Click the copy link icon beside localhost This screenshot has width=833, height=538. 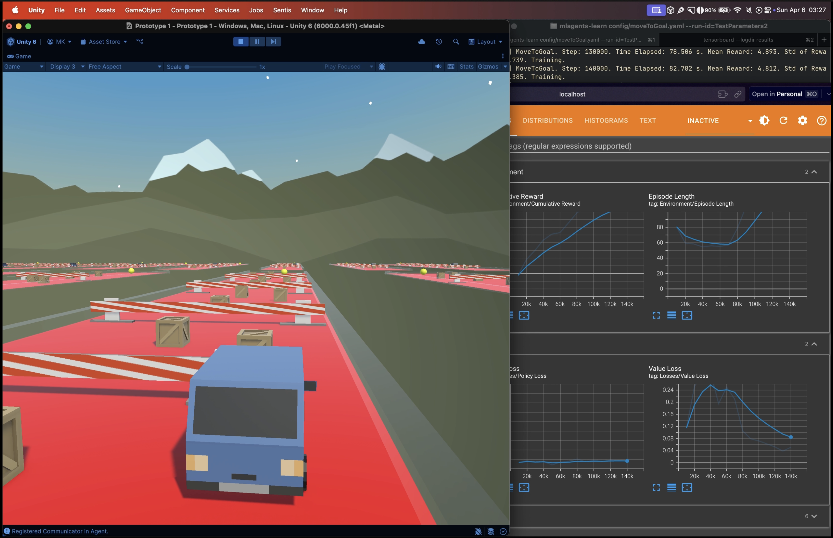[x=737, y=94]
